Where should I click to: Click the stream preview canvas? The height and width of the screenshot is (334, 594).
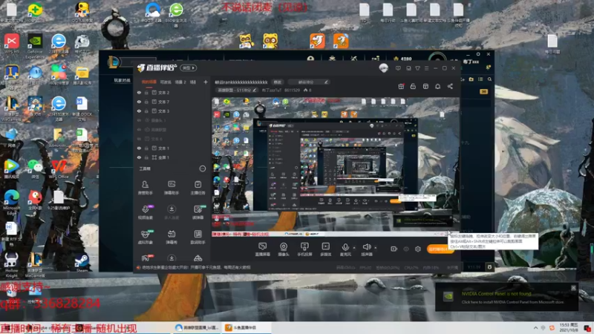click(x=336, y=167)
